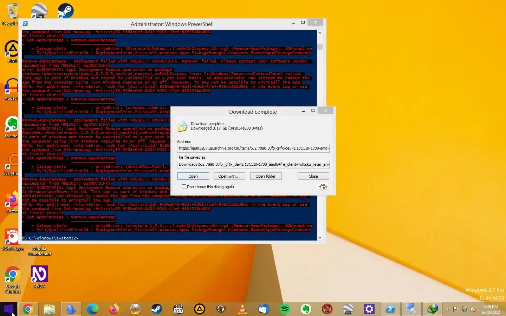Viewport: 506px width, 316px height.
Task: Minimize the Administrator: Windows PowerShell window
Action: pyautogui.click(x=293, y=22)
